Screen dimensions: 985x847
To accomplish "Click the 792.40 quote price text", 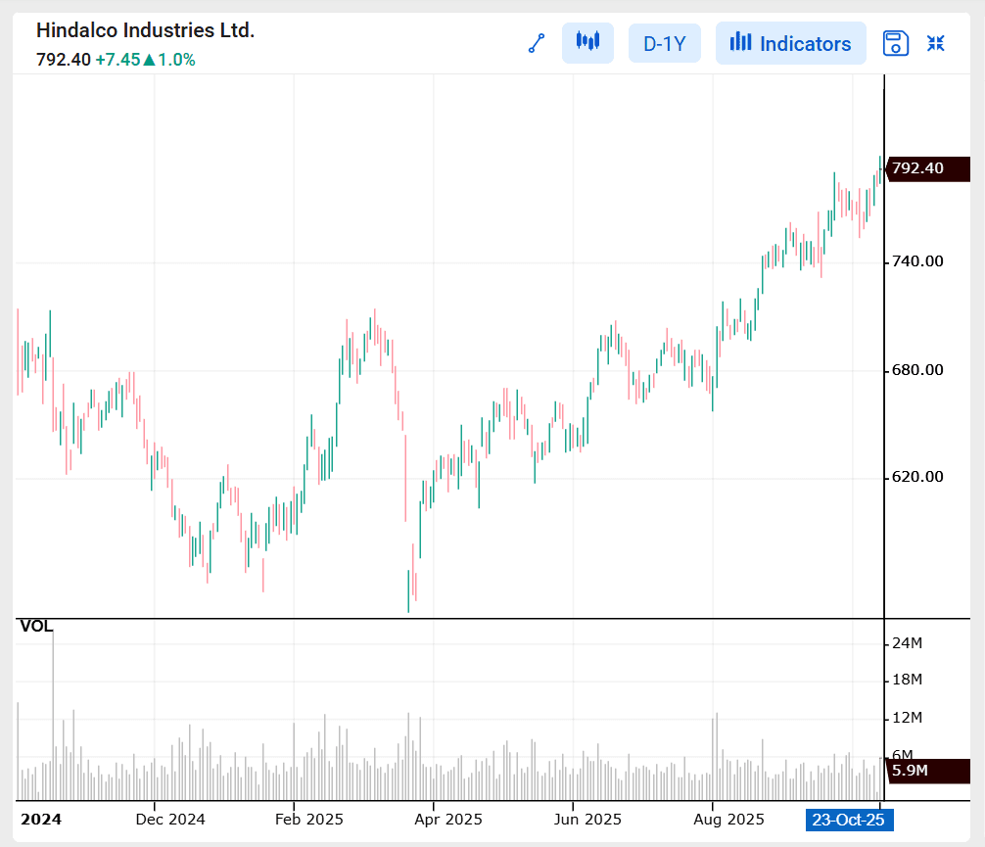I will click(x=64, y=60).
